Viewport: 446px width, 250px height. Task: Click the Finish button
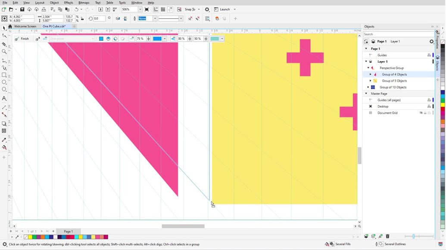[25, 39]
